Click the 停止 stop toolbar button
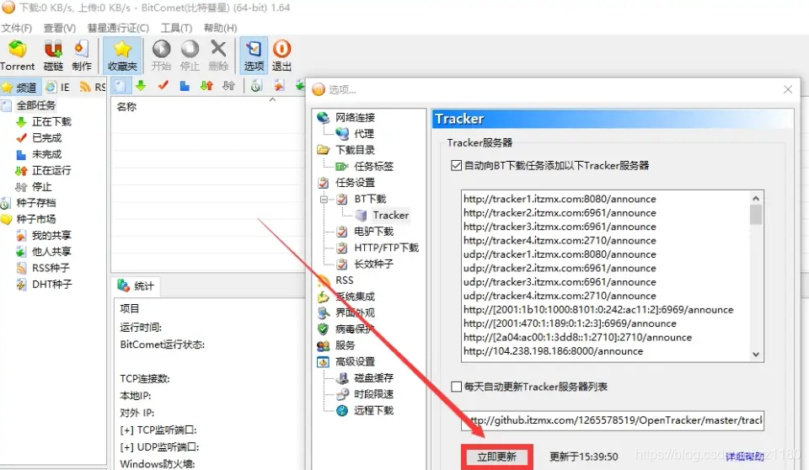This screenshot has height=470, width=809. [x=190, y=56]
